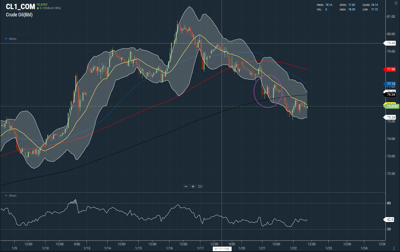This screenshot has height=252, width=400.
Task: Click the blue 77.15 price tag
Action: [x=391, y=84]
